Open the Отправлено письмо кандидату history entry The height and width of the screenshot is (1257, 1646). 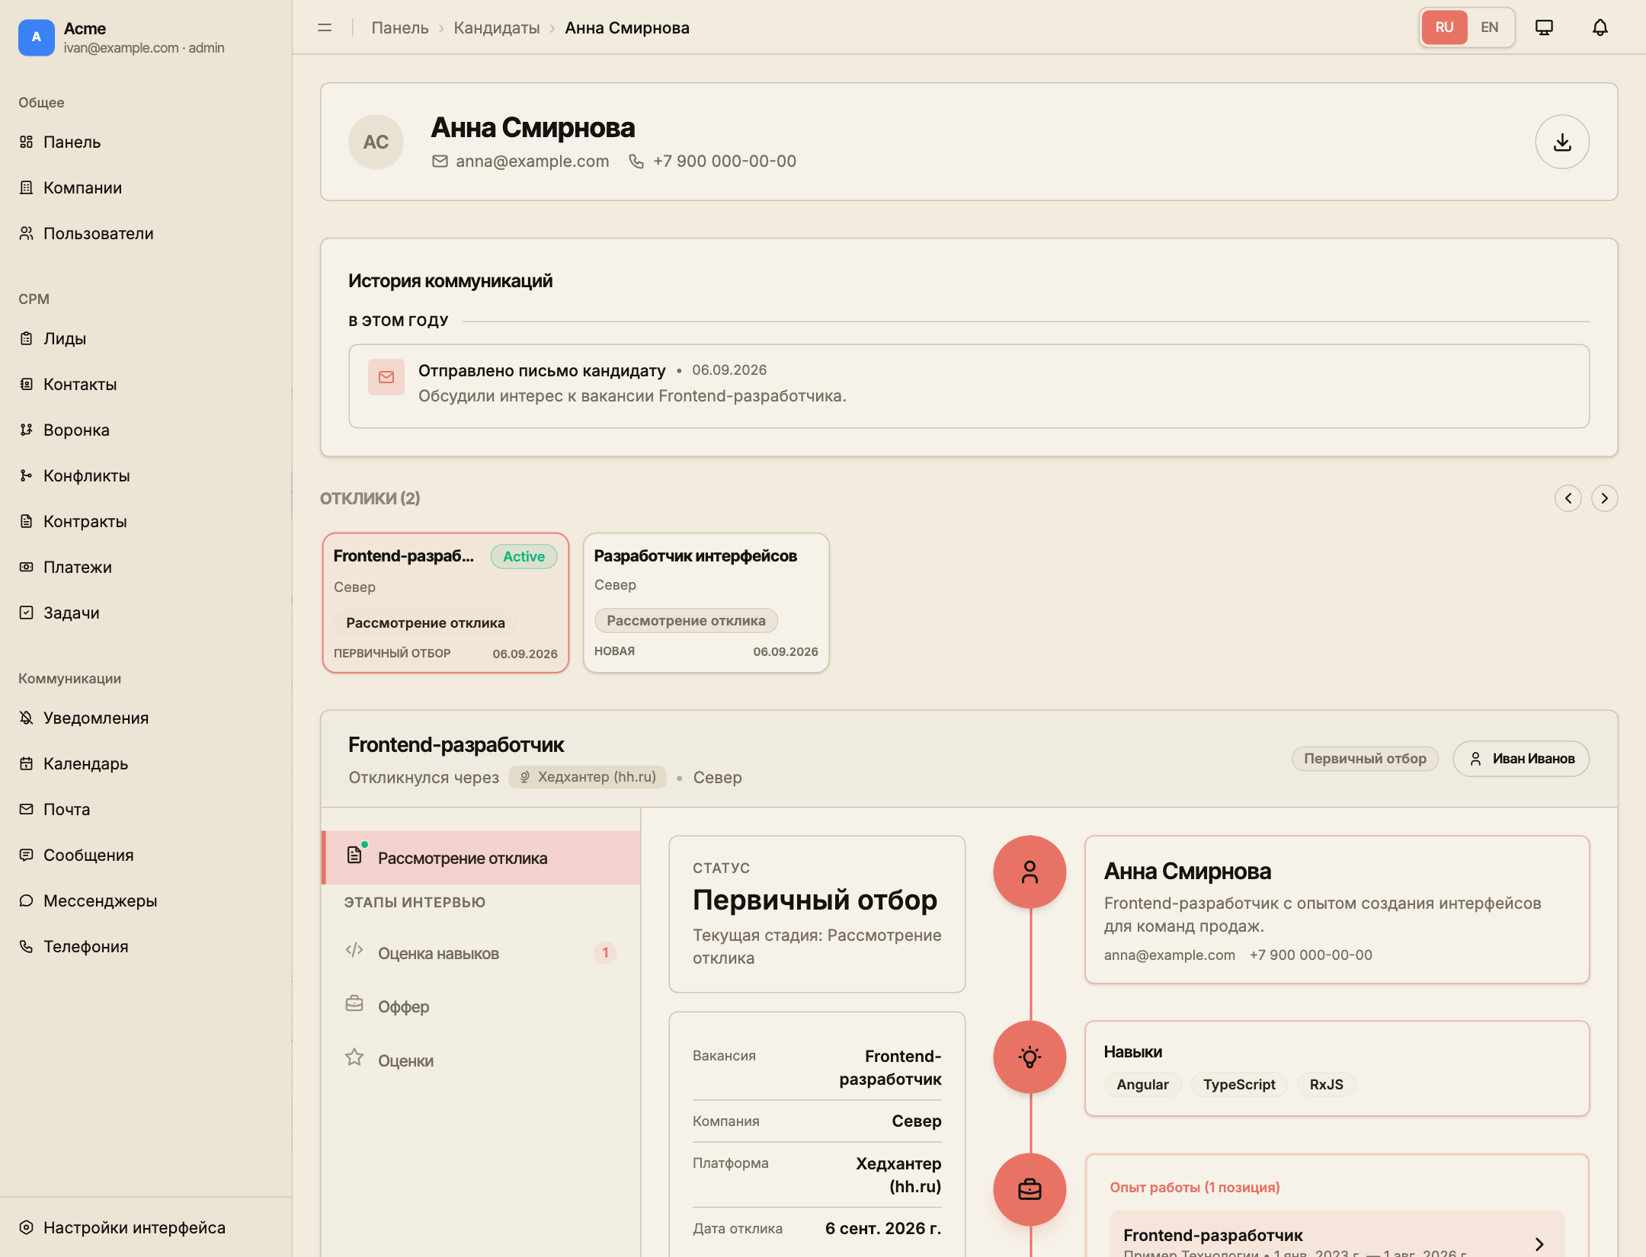(969, 386)
